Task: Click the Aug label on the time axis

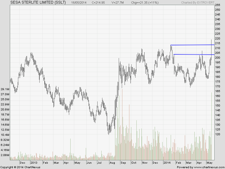Action: click(112, 163)
